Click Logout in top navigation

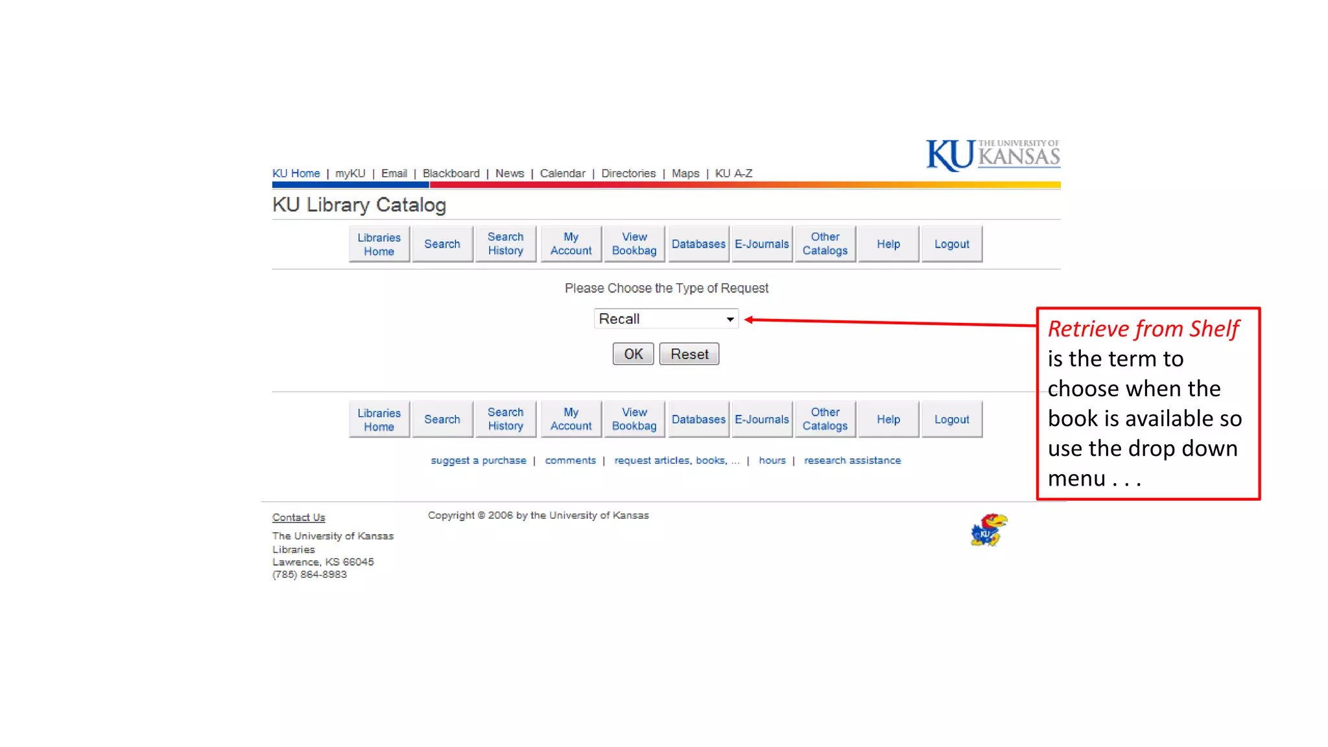951,244
